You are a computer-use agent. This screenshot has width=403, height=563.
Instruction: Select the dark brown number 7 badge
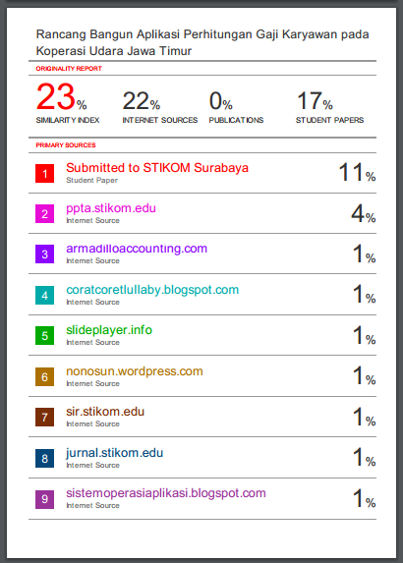click(44, 418)
